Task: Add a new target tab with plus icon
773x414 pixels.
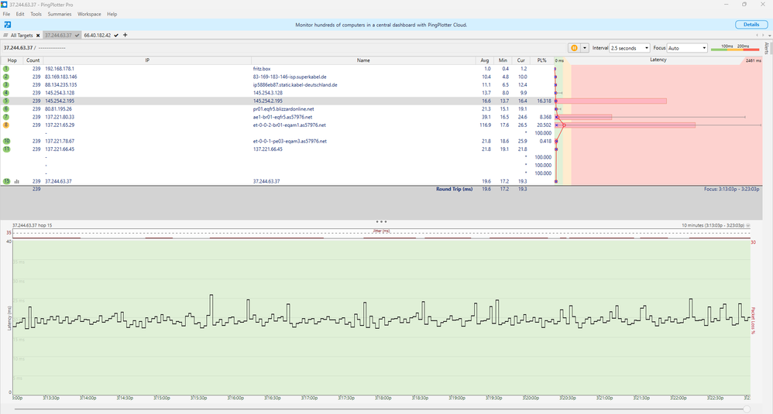Action: pos(125,36)
